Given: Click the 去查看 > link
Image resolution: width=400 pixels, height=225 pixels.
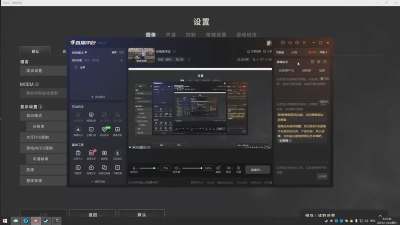Looking at the screenshot, I should tap(284, 140).
